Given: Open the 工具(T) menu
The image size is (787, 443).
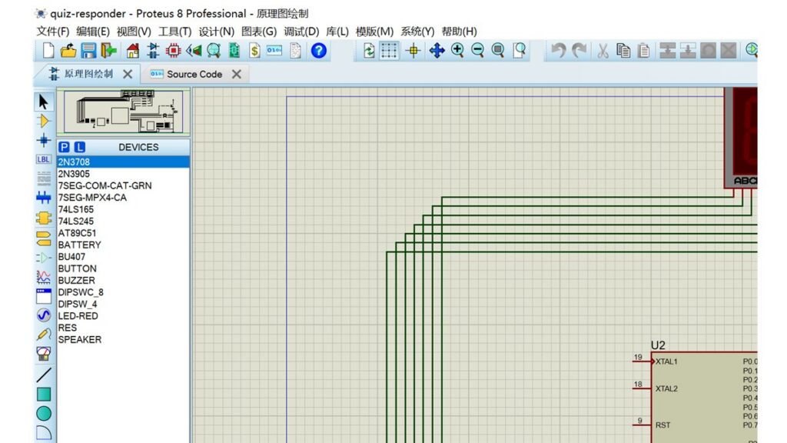Looking at the screenshot, I should tap(174, 32).
